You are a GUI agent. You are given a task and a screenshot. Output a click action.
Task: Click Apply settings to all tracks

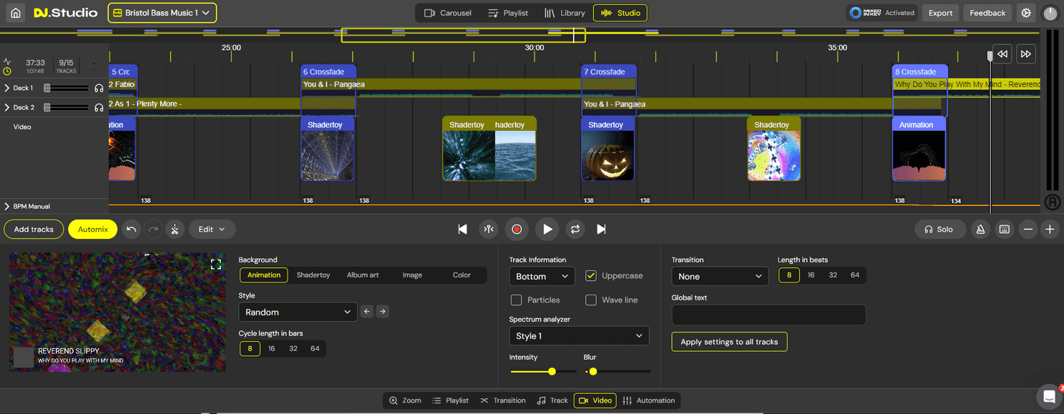click(x=729, y=341)
